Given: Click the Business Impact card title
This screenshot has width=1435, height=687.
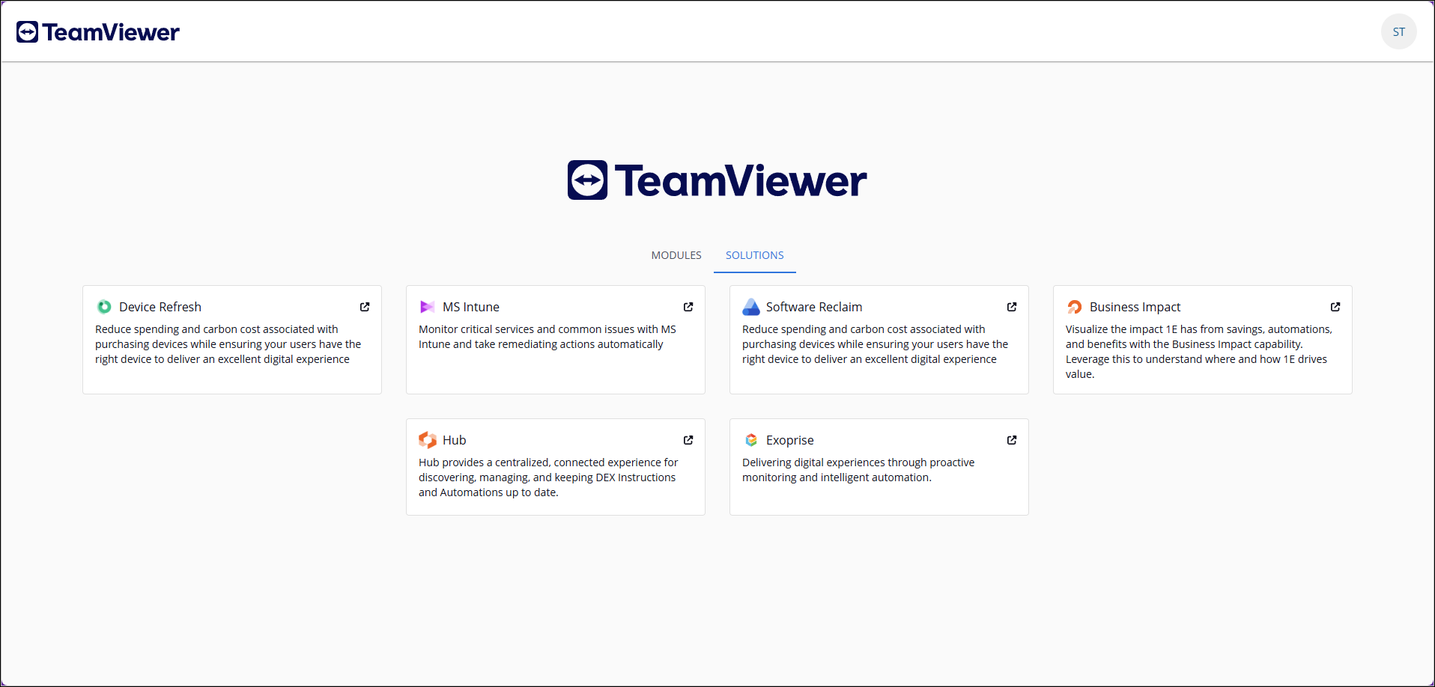Looking at the screenshot, I should [x=1135, y=307].
